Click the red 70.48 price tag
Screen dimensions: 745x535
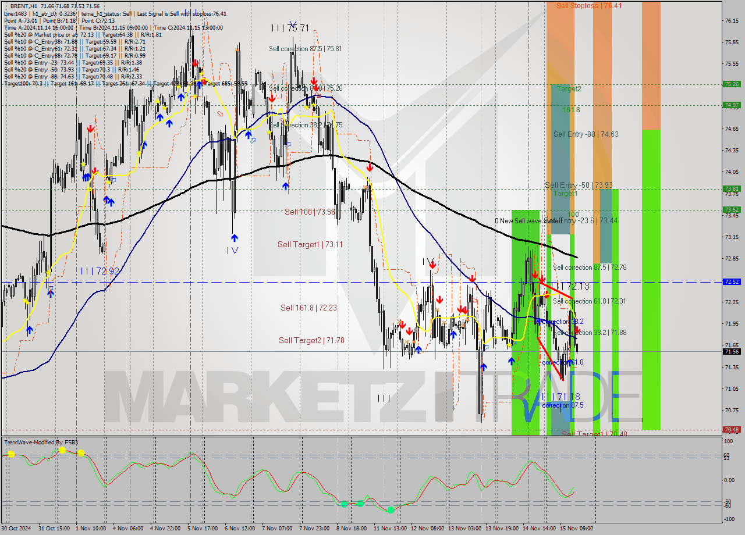pyautogui.click(x=732, y=429)
